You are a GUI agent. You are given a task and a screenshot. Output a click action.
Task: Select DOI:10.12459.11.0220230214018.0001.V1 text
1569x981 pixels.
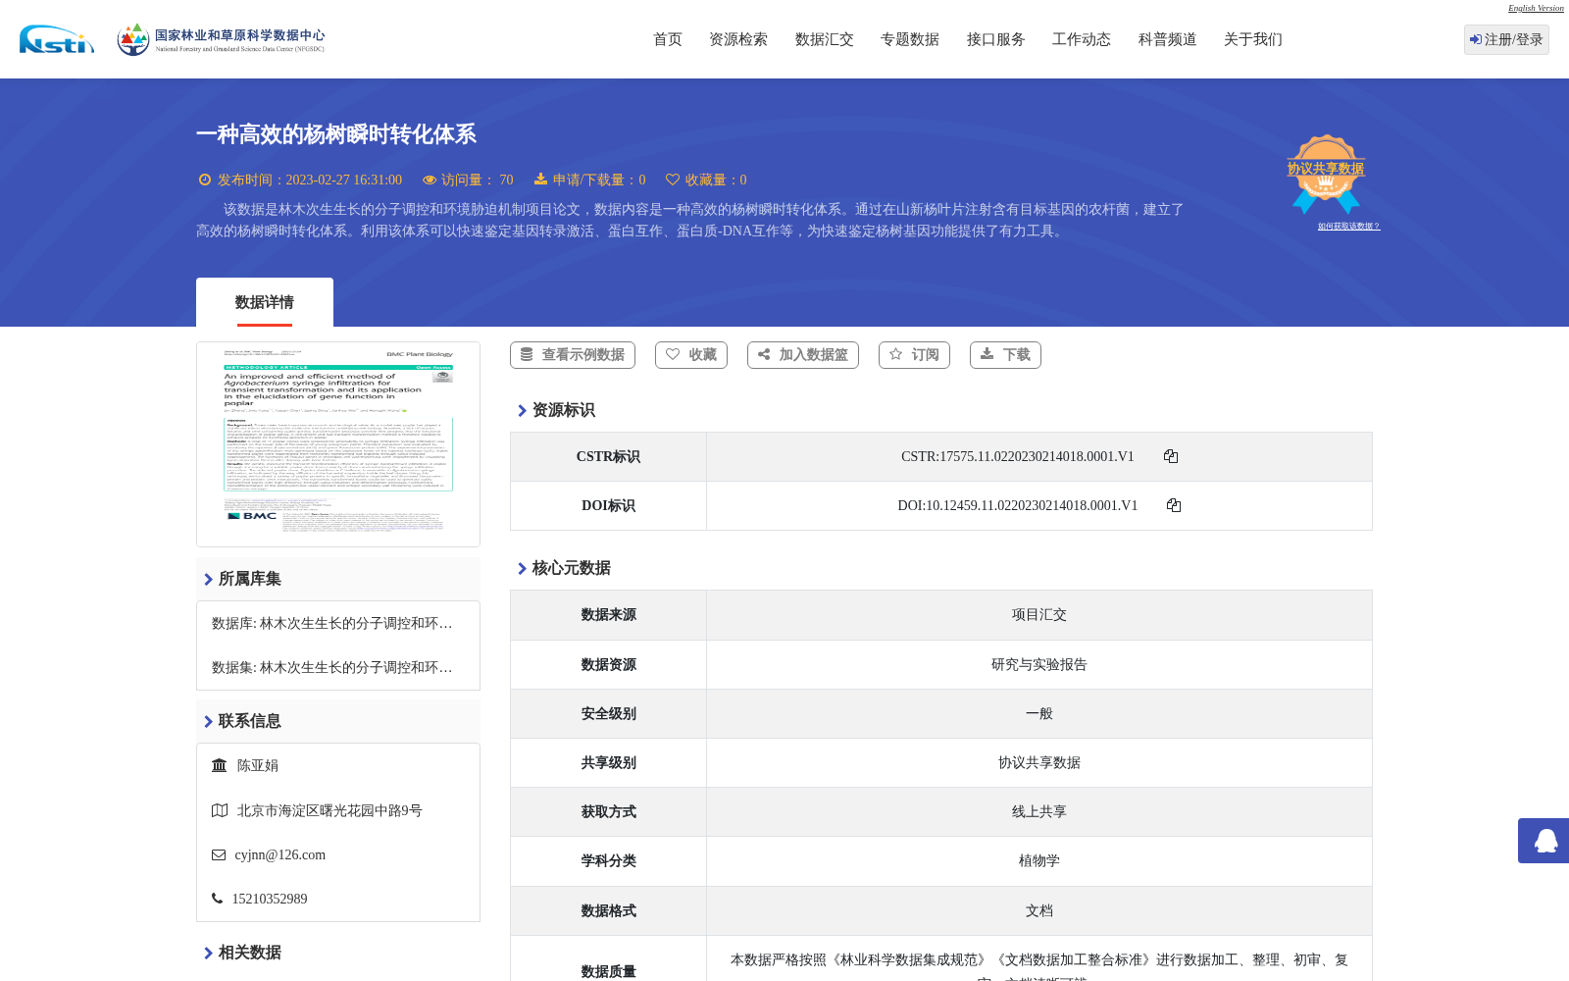coord(1018,505)
